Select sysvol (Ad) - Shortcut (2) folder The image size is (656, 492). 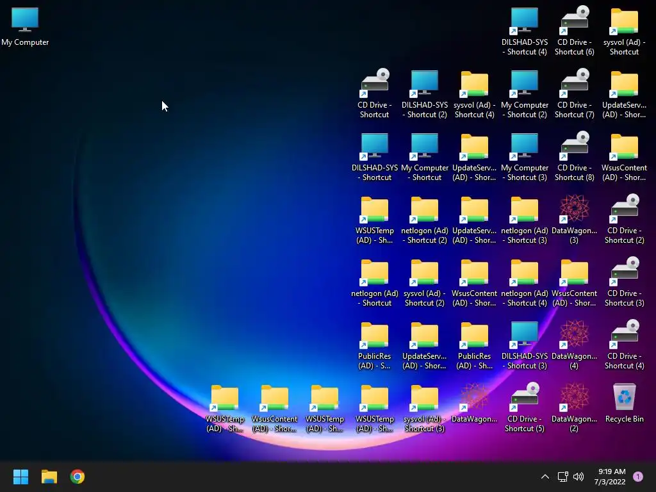(424, 283)
